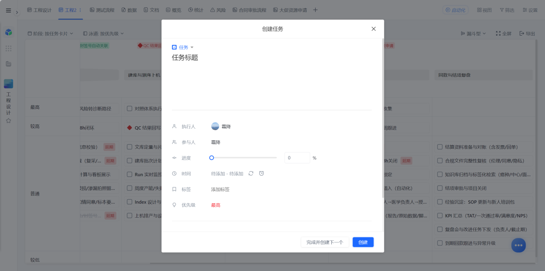Expand the 阶段: 按任务卡片 dropdown
The width and height of the screenshot is (545, 271).
pyautogui.click(x=50, y=34)
